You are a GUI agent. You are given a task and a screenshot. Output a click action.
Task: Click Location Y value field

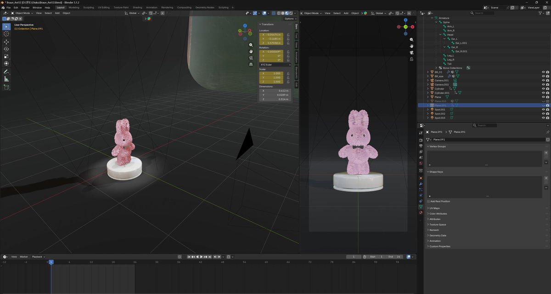pyautogui.click(x=271, y=39)
